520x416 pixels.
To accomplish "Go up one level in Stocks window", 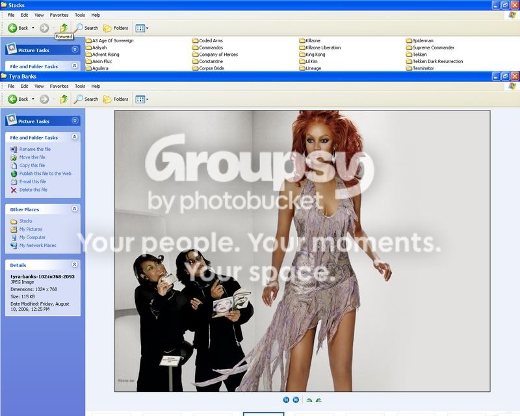I will [63, 28].
